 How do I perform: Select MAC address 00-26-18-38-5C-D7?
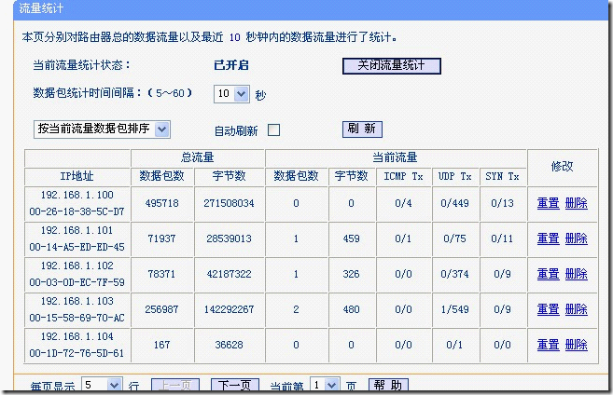coord(77,211)
